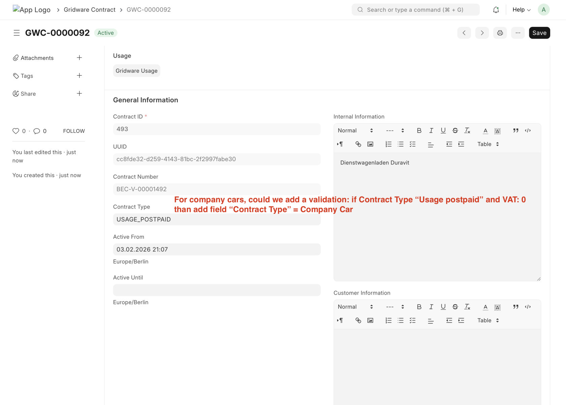
Task: Pick font color in Internal Information editor
Action: [485, 131]
